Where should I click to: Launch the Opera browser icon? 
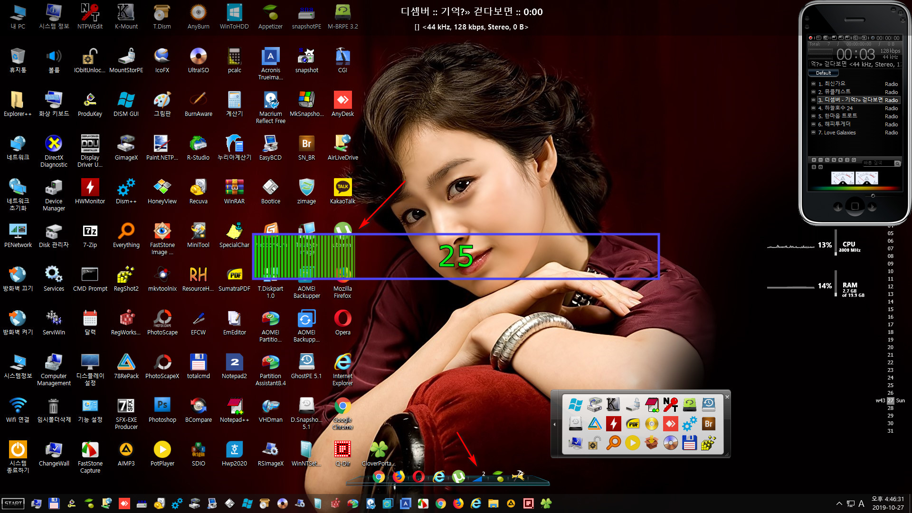point(342,323)
